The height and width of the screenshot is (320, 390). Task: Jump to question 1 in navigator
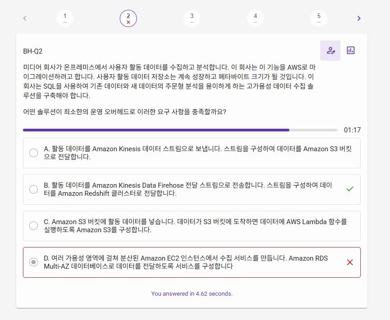pos(65,18)
